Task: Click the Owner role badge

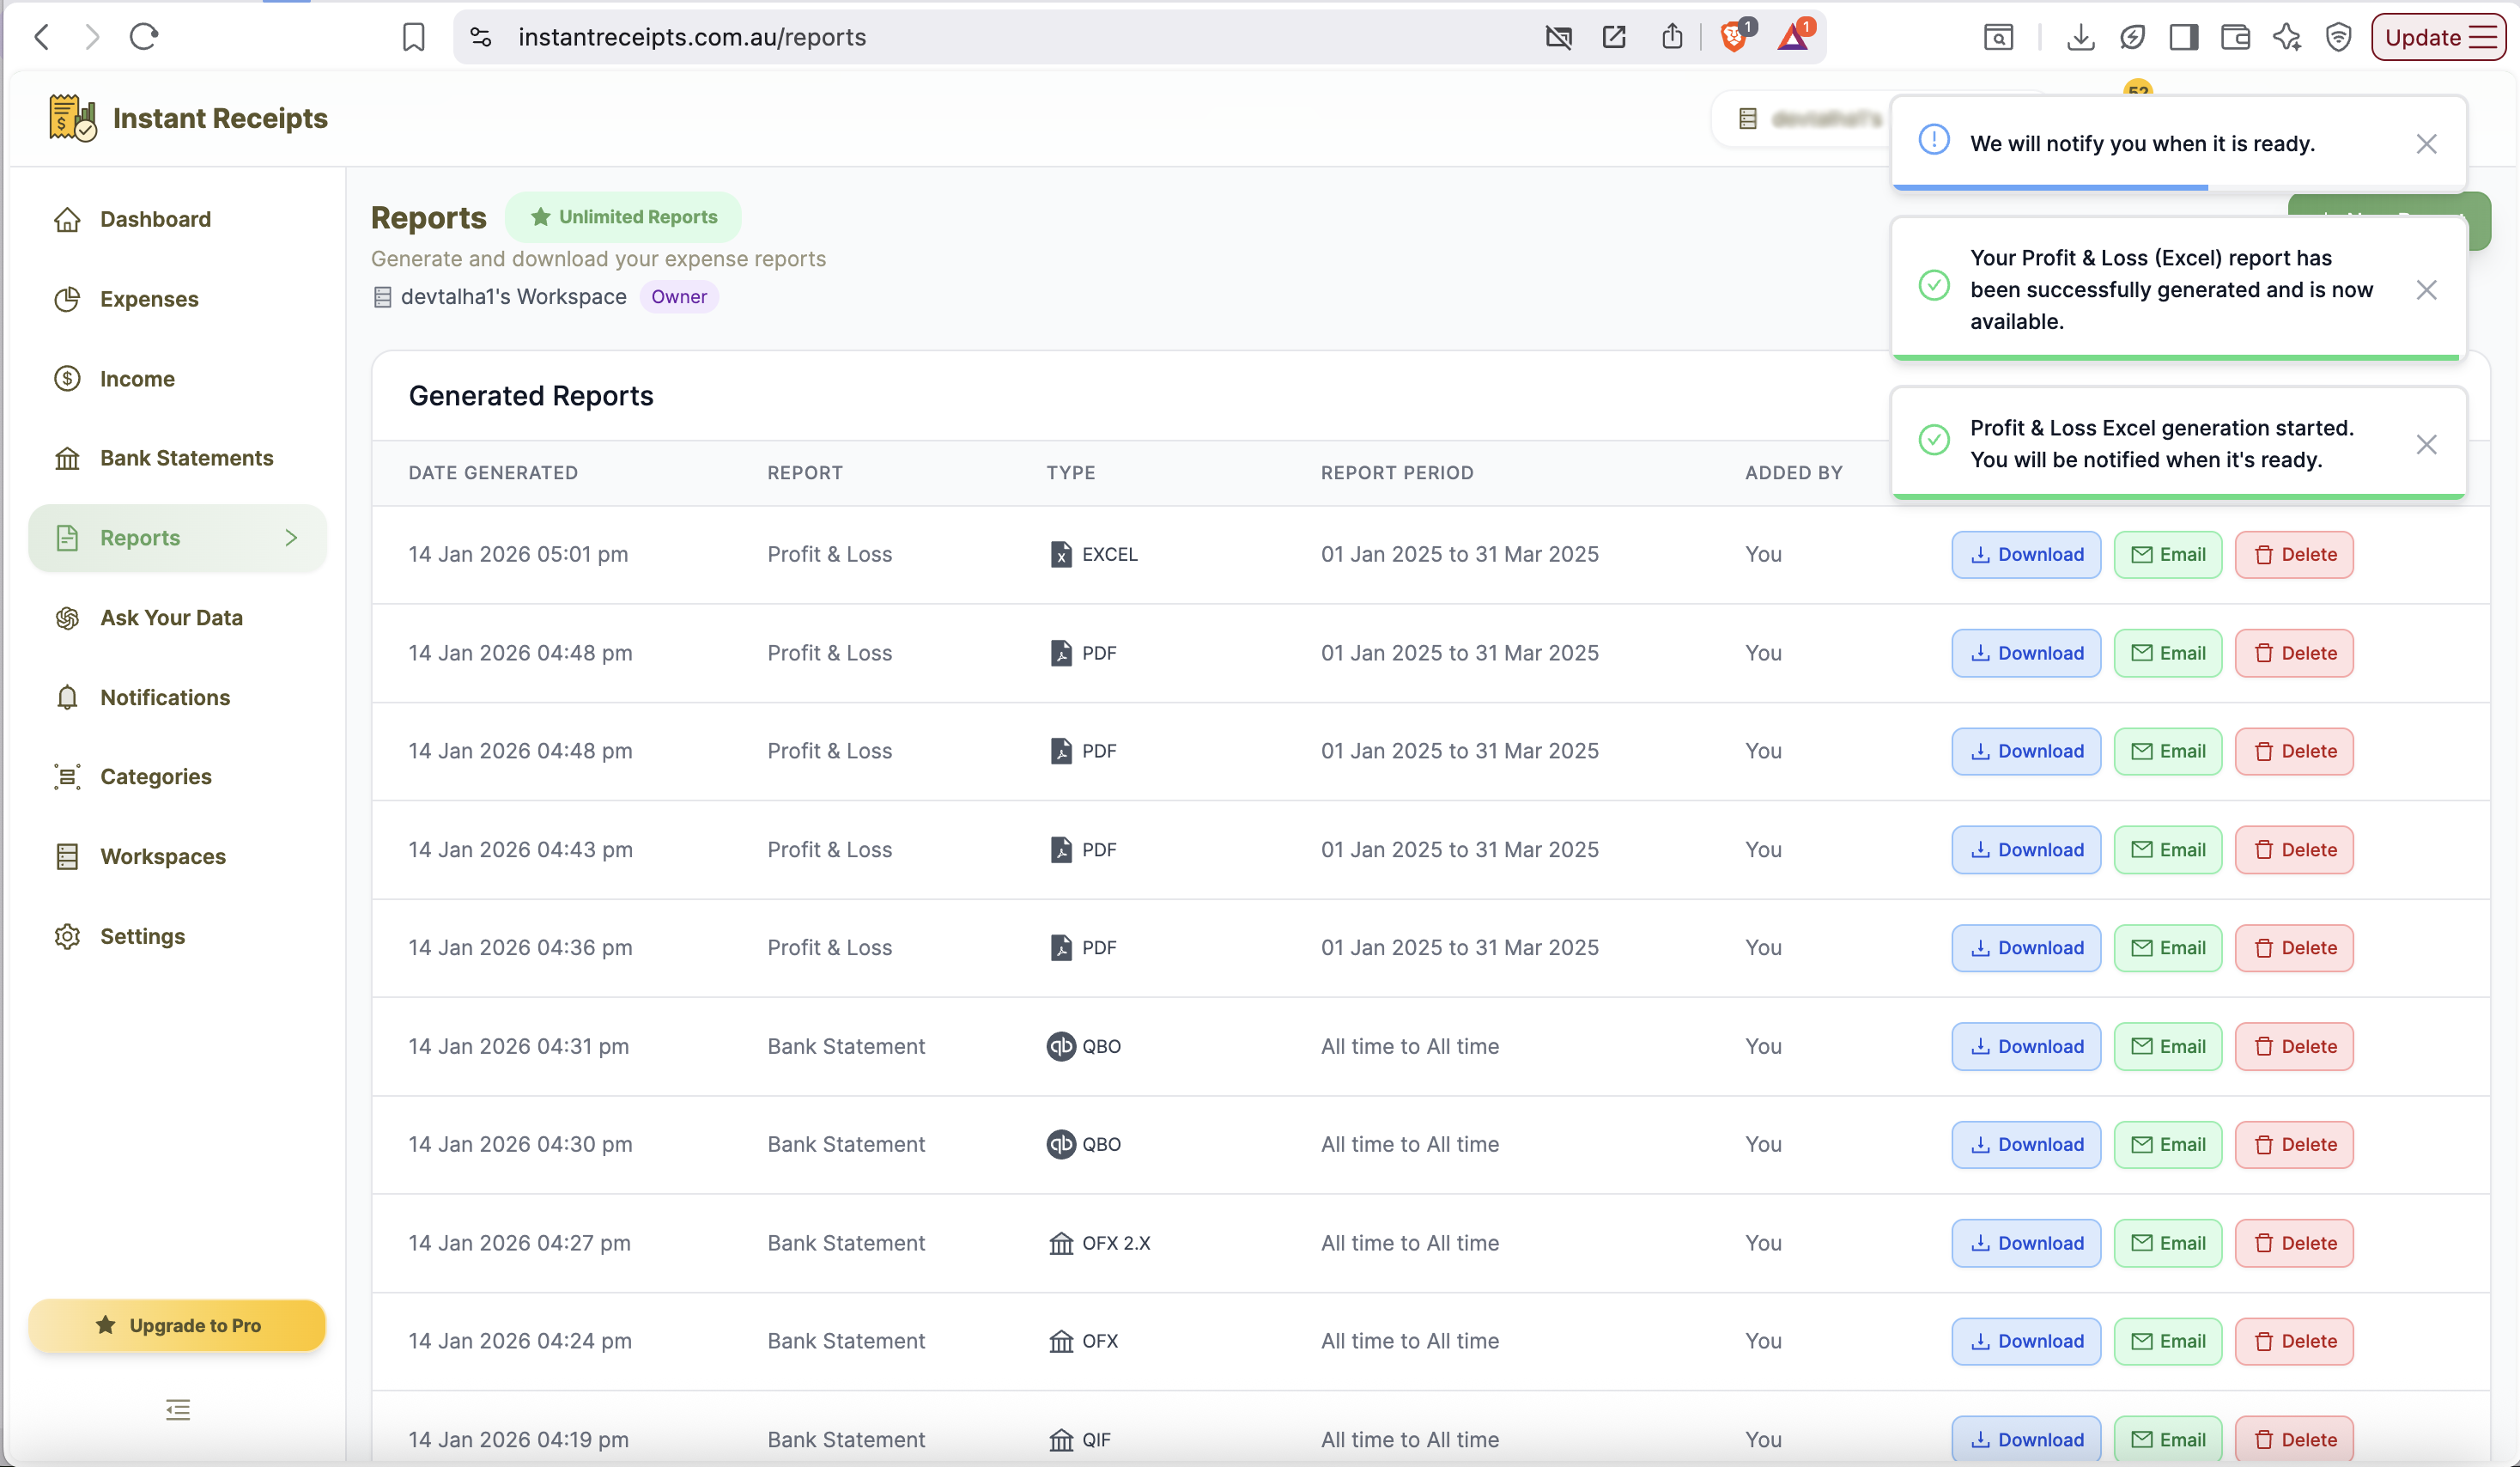Action: click(x=679, y=296)
